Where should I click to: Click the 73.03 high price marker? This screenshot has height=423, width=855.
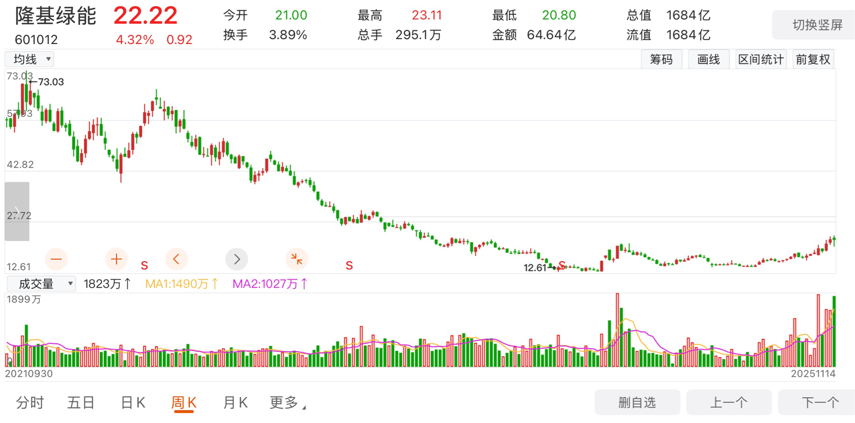(x=46, y=82)
